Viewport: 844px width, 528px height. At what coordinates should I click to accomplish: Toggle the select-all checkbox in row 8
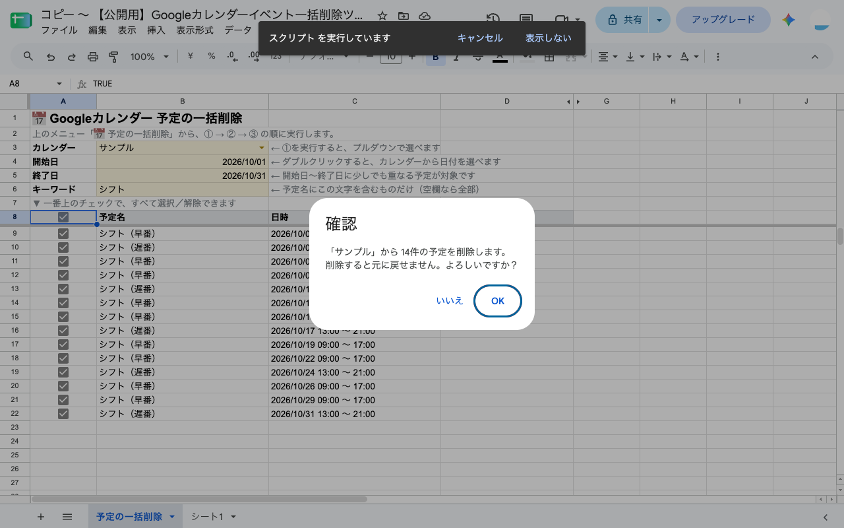[x=63, y=217]
